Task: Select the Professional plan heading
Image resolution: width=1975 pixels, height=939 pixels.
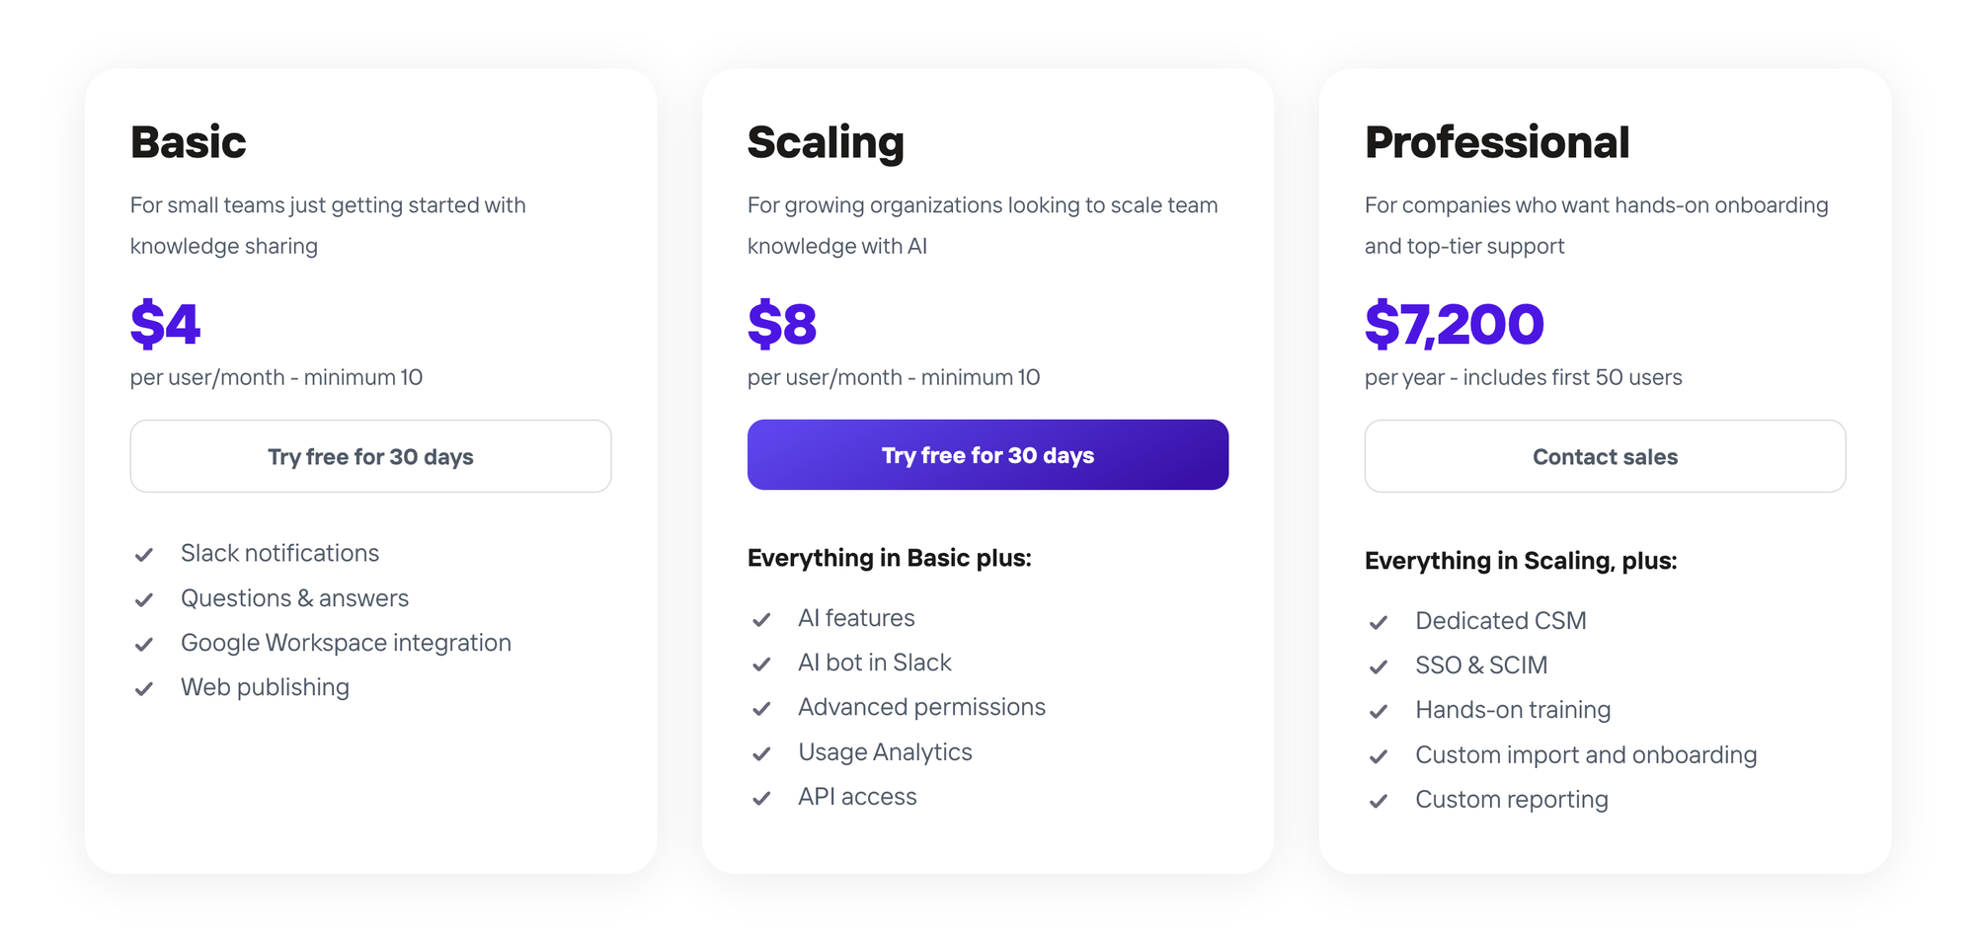Action: coord(1497,142)
